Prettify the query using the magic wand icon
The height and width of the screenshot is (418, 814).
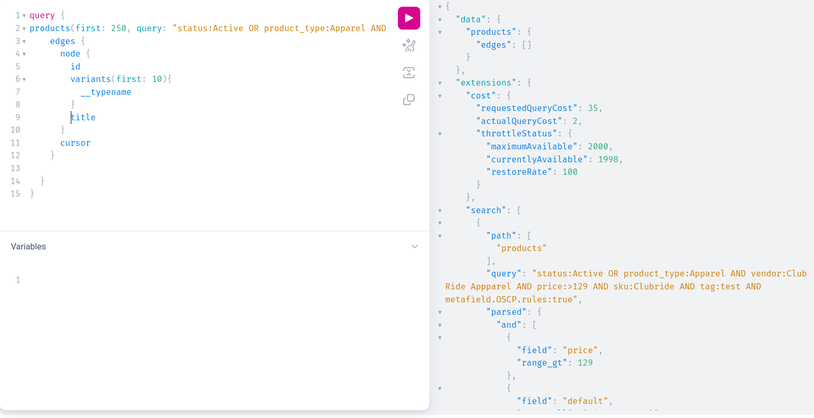(409, 46)
